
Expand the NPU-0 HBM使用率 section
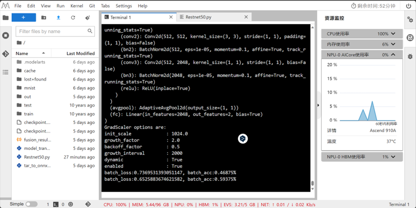click(x=362, y=157)
